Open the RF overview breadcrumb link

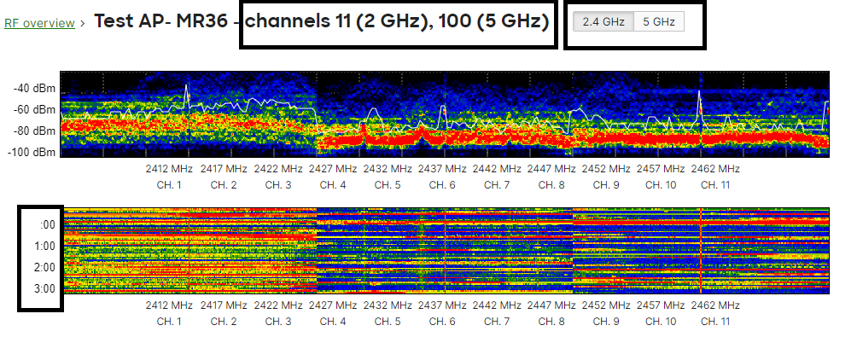click(39, 23)
